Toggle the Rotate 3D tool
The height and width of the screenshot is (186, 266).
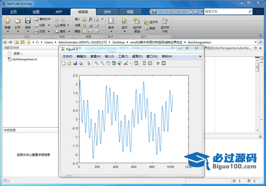pos(114,63)
